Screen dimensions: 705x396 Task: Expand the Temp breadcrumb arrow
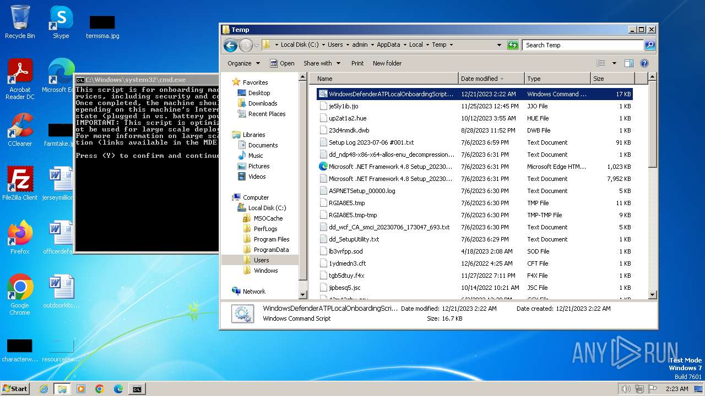pos(451,45)
